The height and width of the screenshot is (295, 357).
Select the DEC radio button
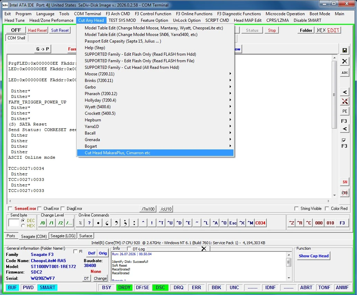[23, 220]
